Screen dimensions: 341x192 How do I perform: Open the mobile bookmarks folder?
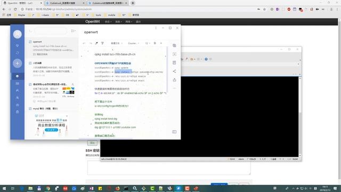click(110, 15)
